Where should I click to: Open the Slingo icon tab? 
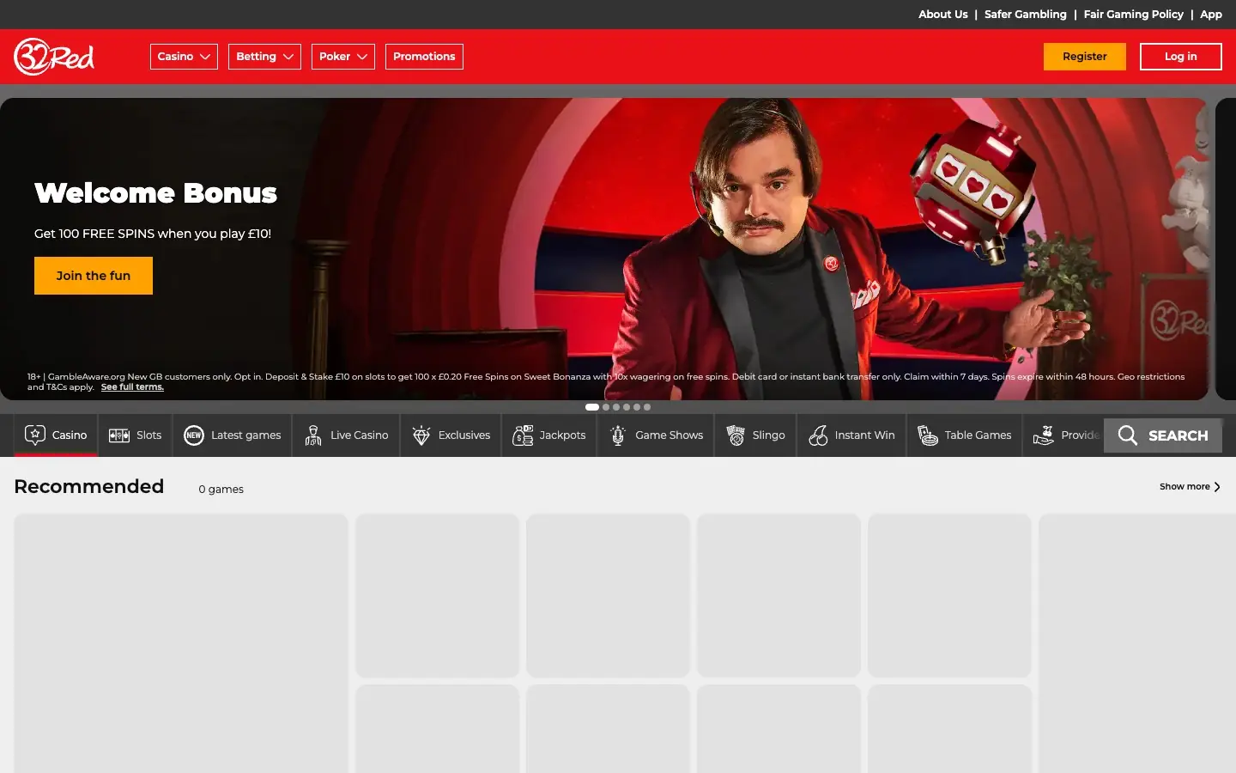coord(756,435)
